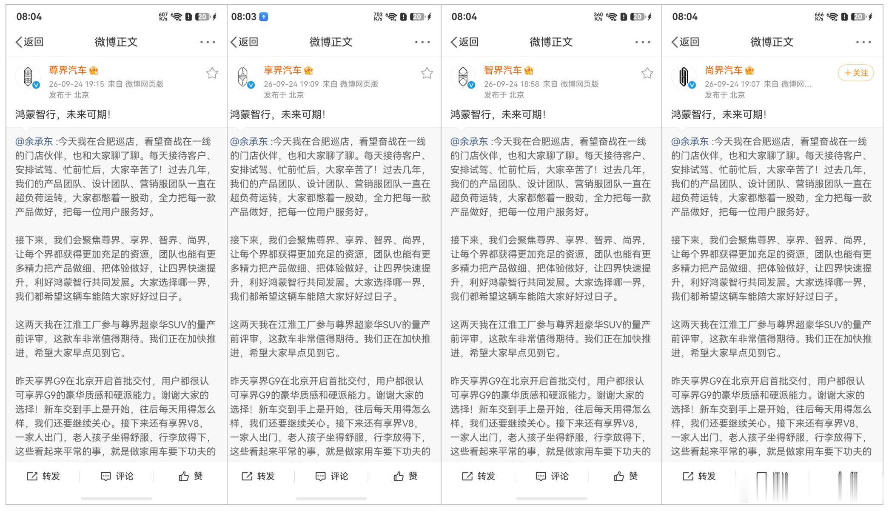Tap 鸿蒙智行，未来可期！ in 尚界汽车 post
889x511 pixels.
[x=719, y=114]
